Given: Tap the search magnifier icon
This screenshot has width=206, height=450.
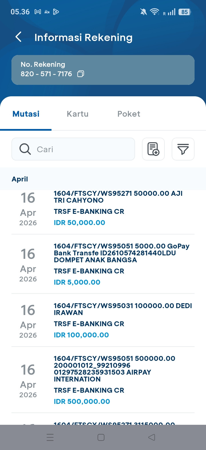Looking at the screenshot, I should click(x=25, y=149).
